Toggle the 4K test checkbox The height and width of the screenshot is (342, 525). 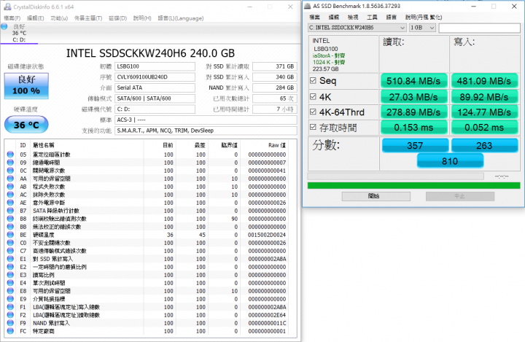point(313,96)
